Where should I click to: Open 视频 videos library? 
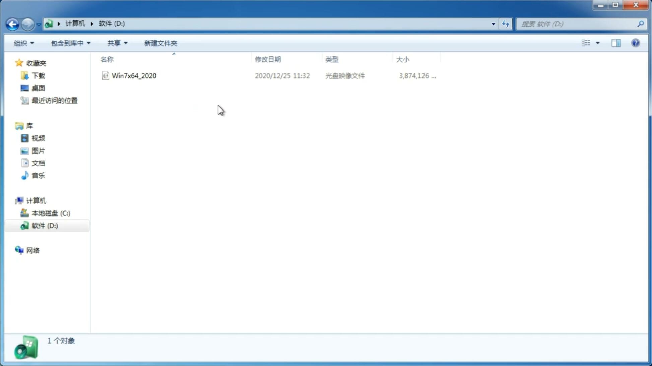pyautogui.click(x=38, y=138)
